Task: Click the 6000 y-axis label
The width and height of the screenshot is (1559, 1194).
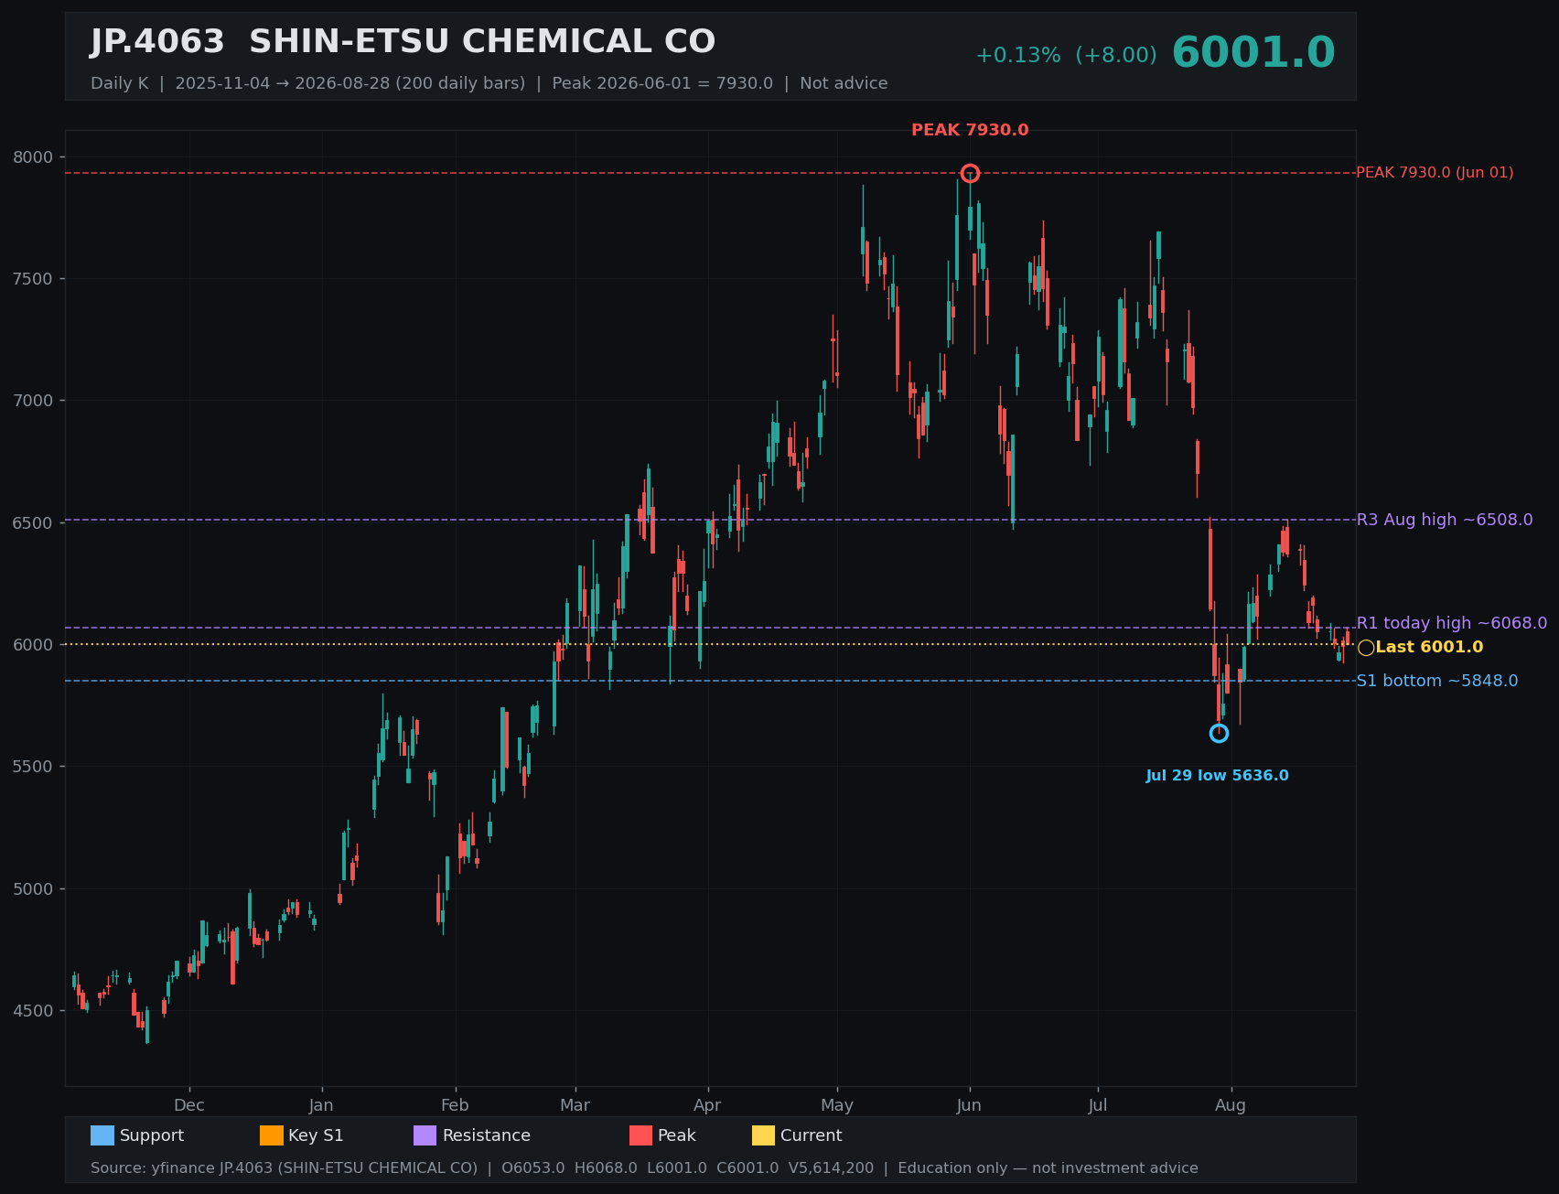Action: coord(33,645)
